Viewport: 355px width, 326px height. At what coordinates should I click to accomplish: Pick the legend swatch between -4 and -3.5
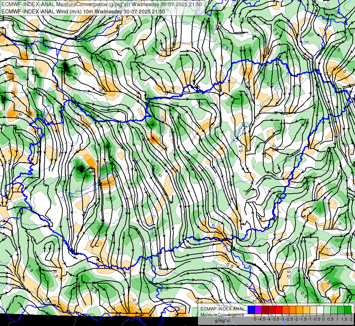pos(272,310)
